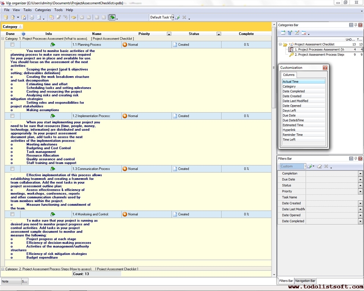Click the eraser clear-filter icon in Filters Bar

click(319, 166)
